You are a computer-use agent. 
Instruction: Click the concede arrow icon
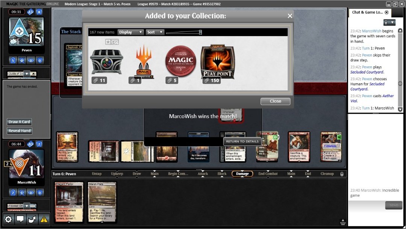pyautogui.click(x=32, y=219)
